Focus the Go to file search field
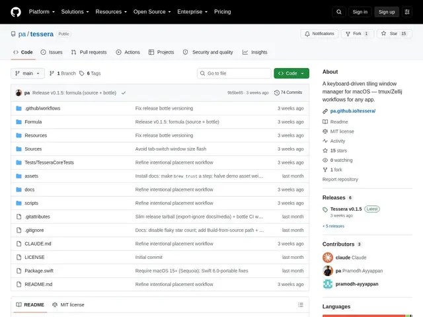This screenshot has height=317, width=423. point(234,73)
